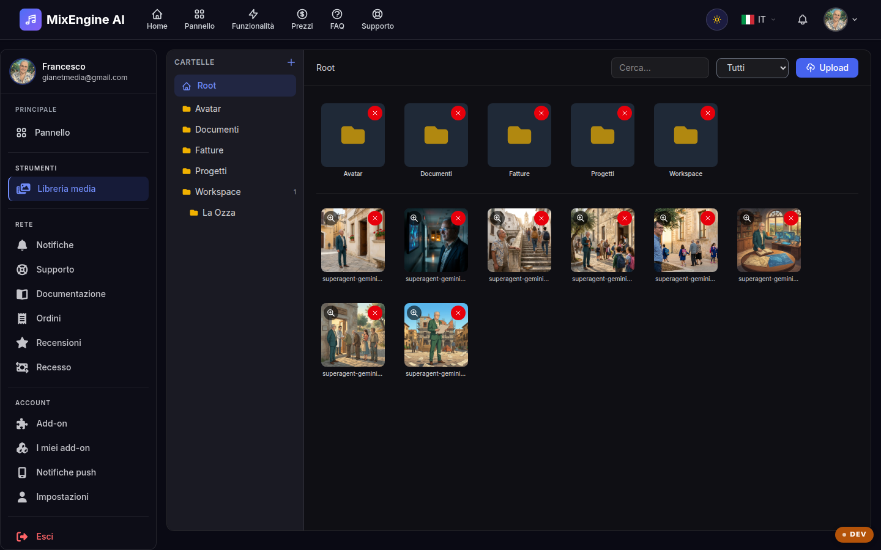Open Ordini in the sidebar
Viewport: 881px width, 550px height.
(x=78, y=318)
